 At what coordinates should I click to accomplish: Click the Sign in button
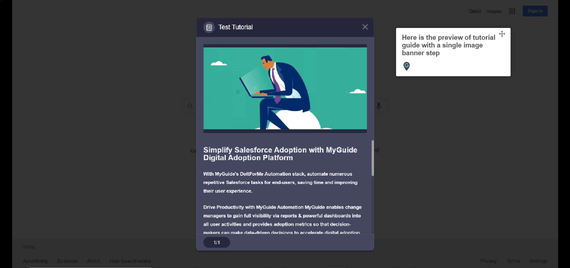(x=535, y=11)
